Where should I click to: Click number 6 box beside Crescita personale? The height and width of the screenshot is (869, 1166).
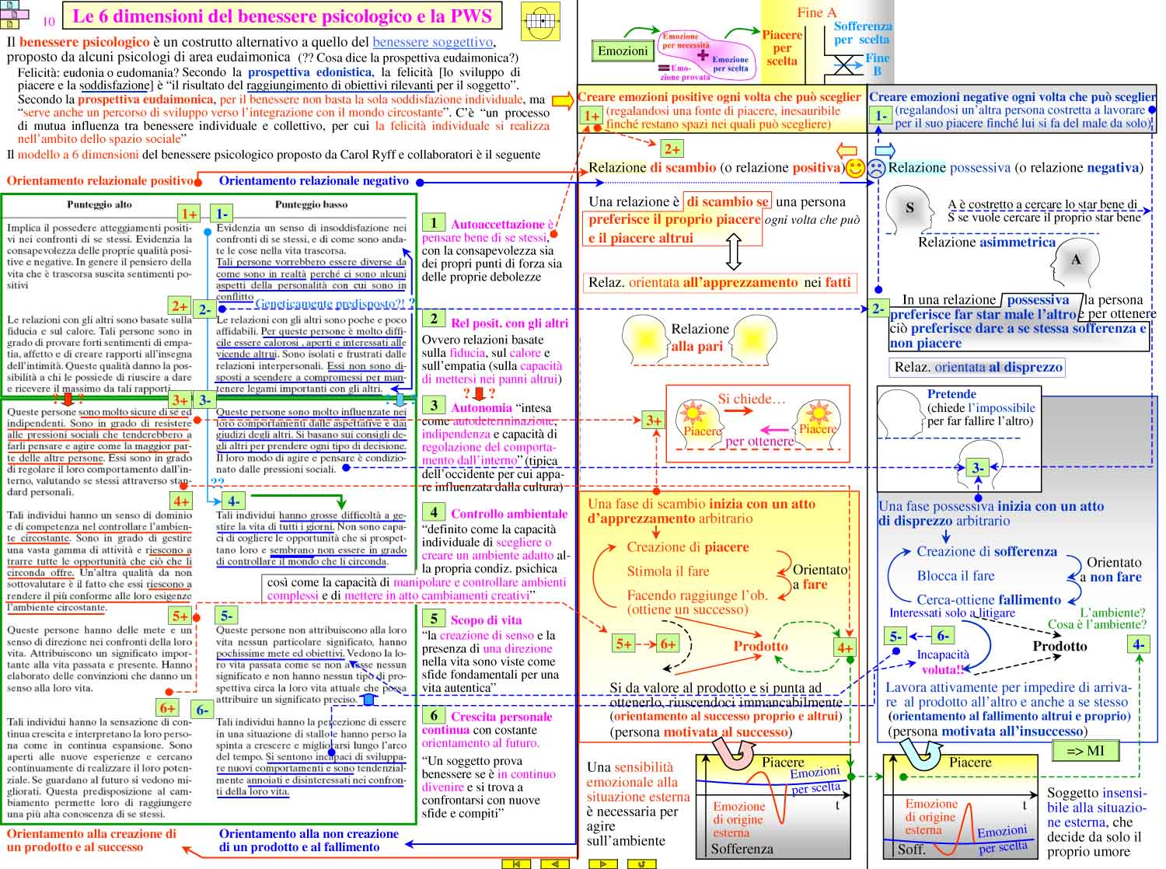point(434,715)
